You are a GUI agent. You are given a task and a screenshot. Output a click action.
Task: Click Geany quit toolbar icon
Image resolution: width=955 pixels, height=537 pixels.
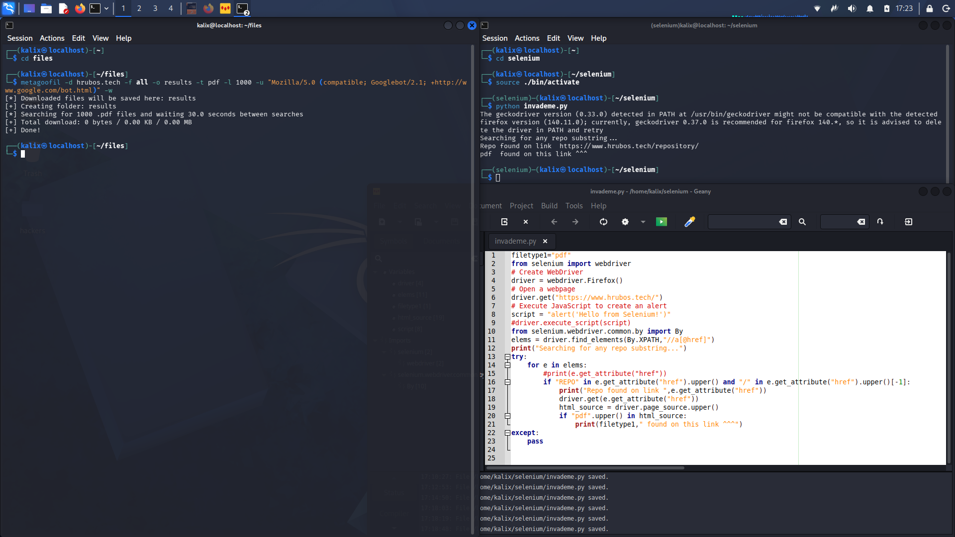pos(909,222)
